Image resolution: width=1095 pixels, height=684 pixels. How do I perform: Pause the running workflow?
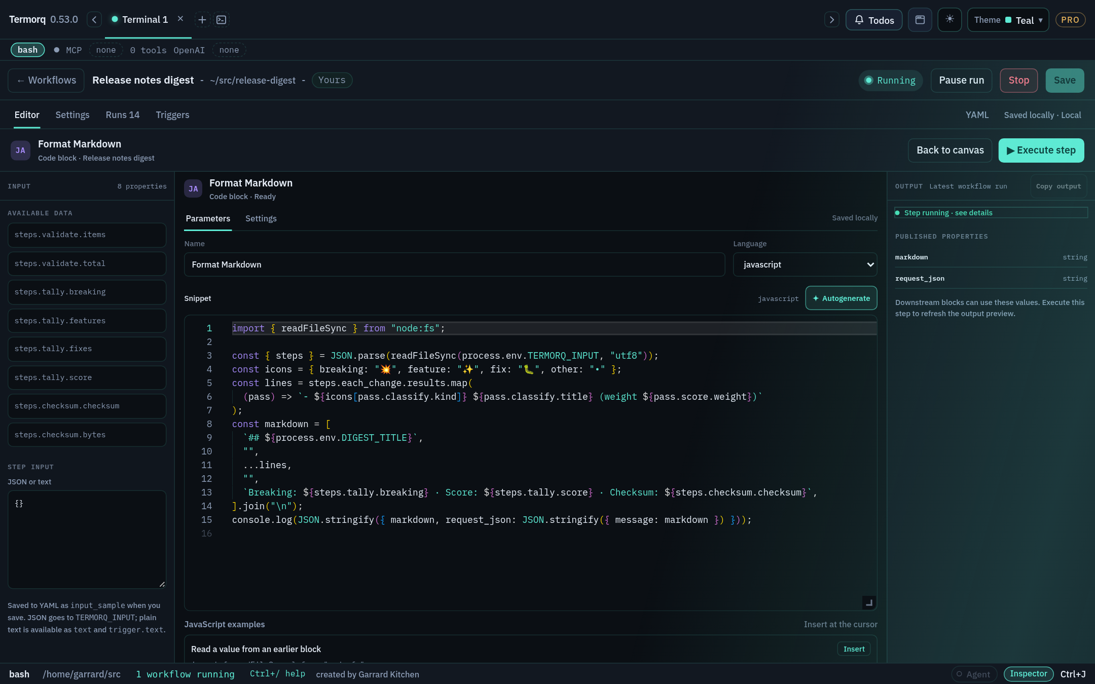(961, 81)
